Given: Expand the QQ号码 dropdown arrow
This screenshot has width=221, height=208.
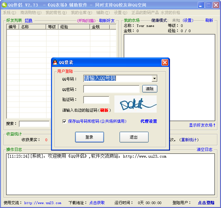Looking at the screenshot, I should [x=154, y=79].
